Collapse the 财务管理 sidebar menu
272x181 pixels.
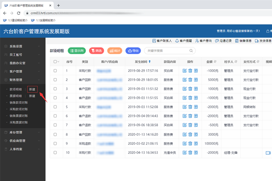point(23,80)
